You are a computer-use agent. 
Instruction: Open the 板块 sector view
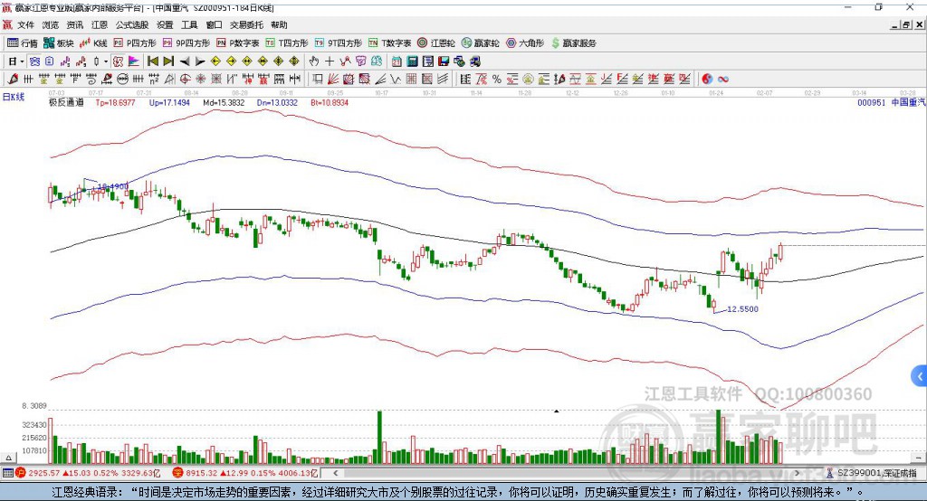click(59, 43)
